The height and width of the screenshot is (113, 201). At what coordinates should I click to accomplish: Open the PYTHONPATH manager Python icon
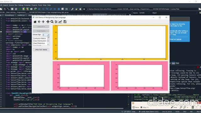[x=76, y=9]
